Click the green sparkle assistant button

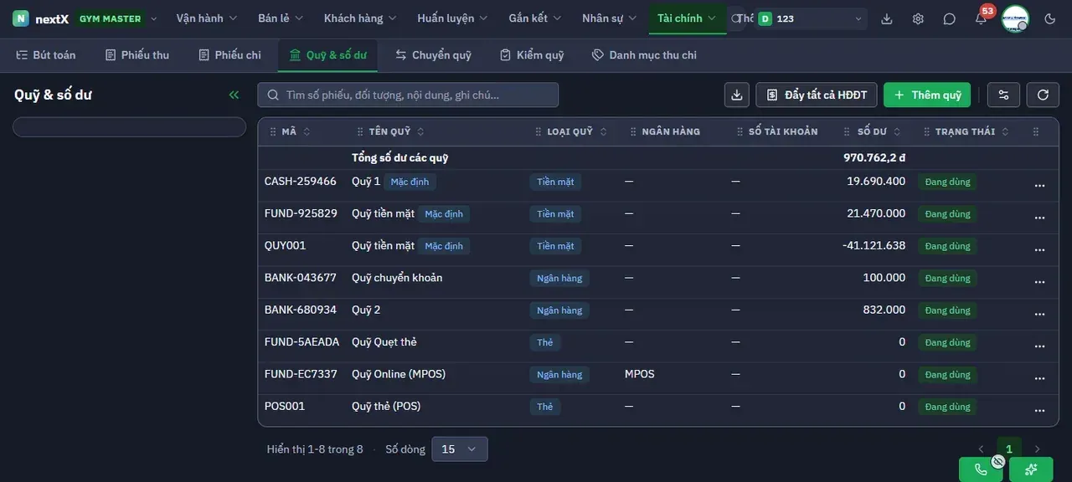point(1031,469)
